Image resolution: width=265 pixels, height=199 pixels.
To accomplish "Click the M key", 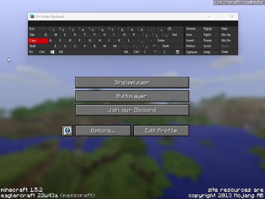I will [117, 46].
